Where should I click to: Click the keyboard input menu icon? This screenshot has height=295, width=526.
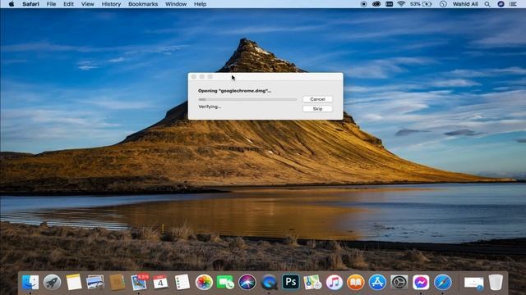(x=389, y=4)
